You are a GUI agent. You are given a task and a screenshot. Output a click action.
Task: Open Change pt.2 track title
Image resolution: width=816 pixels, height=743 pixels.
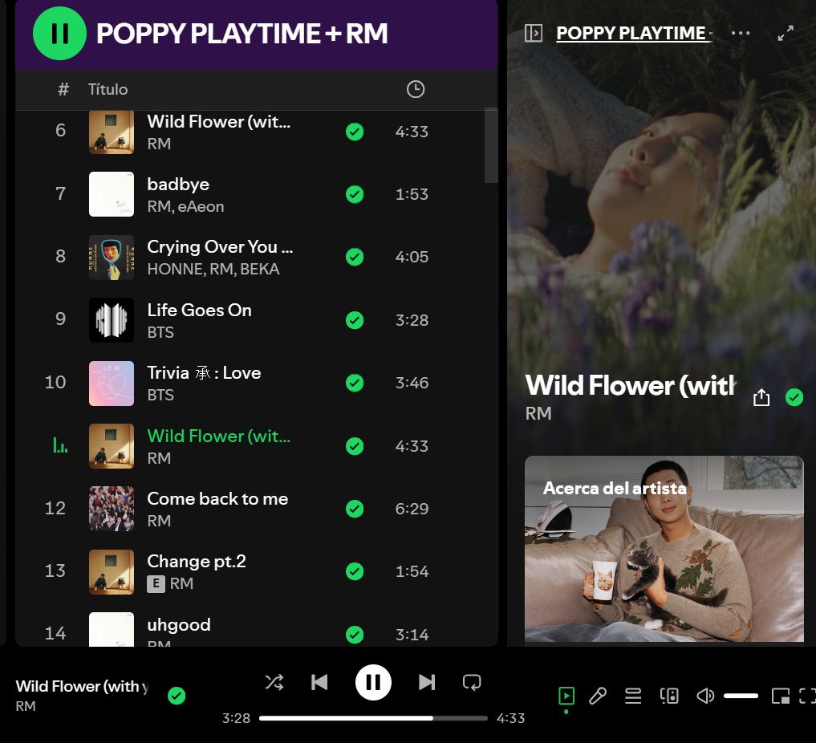pyautogui.click(x=197, y=562)
